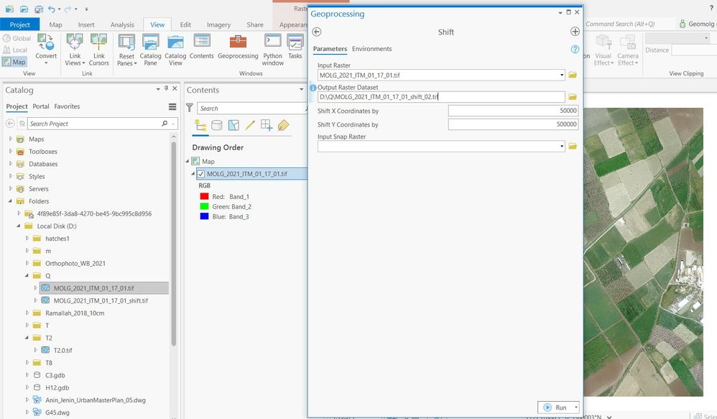Viewport: 717px width, 419px height.
Task: Switch to the Analysis ribbon tab
Action: tap(122, 24)
